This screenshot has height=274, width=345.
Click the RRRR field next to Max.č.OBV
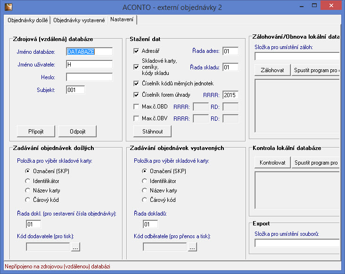[201, 119]
